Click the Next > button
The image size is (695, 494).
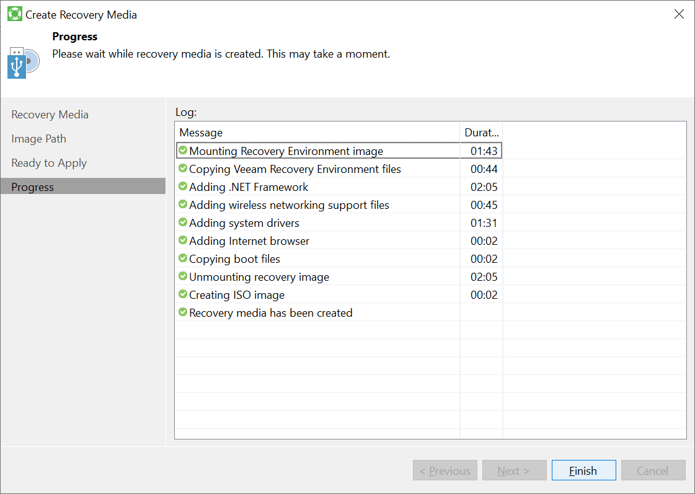[514, 470]
